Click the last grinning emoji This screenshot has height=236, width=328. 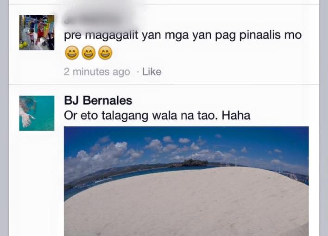(105, 53)
